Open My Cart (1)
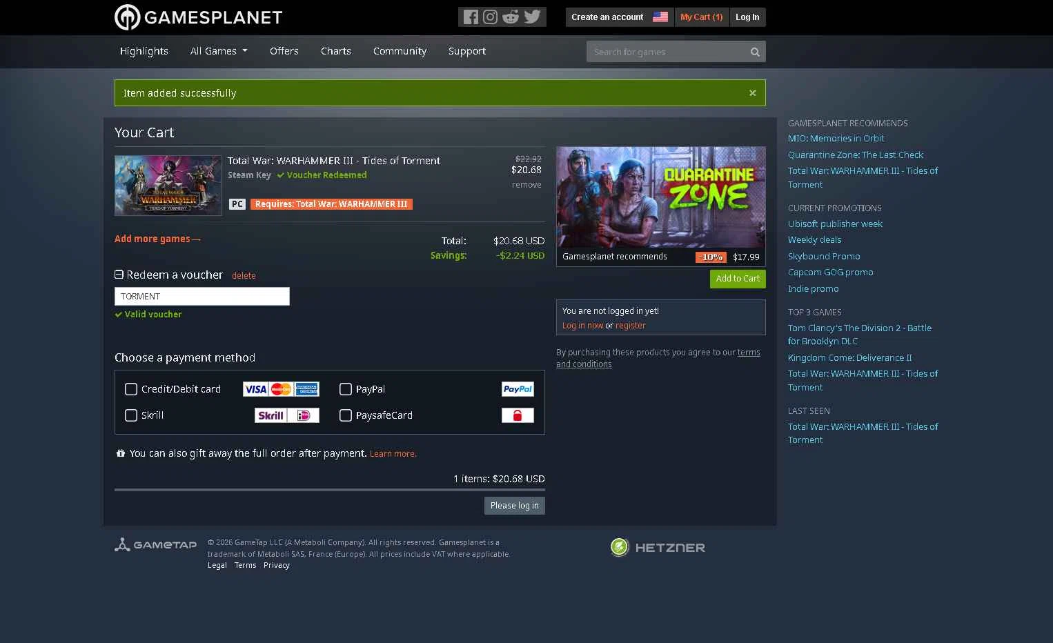The image size is (1053, 643). 702,17
